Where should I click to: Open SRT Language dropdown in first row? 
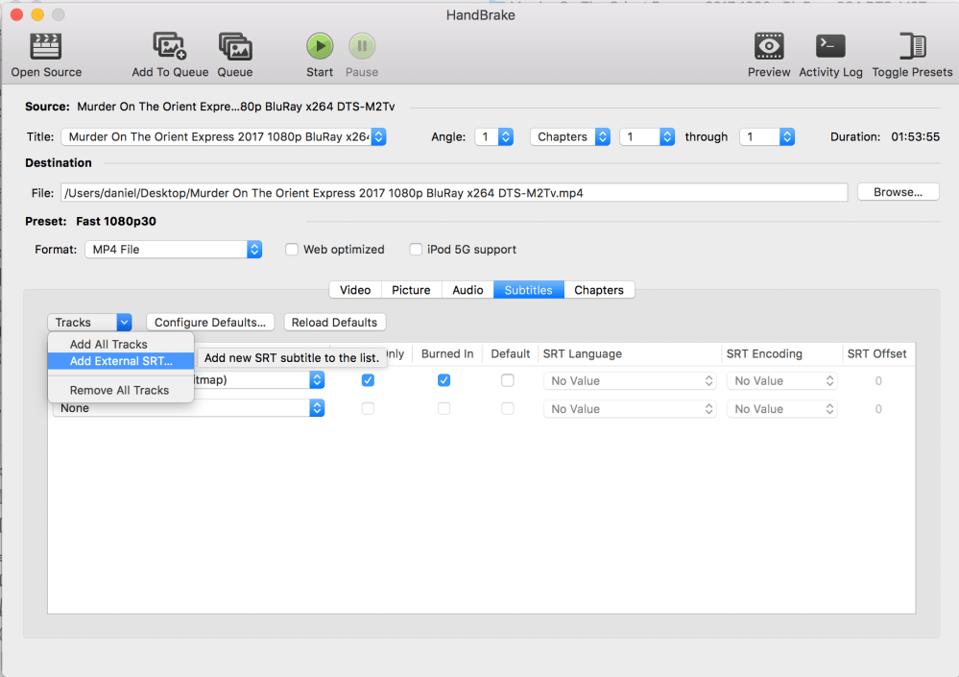click(630, 381)
